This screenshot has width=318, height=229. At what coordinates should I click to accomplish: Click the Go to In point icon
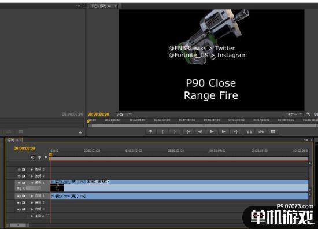click(188, 132)
